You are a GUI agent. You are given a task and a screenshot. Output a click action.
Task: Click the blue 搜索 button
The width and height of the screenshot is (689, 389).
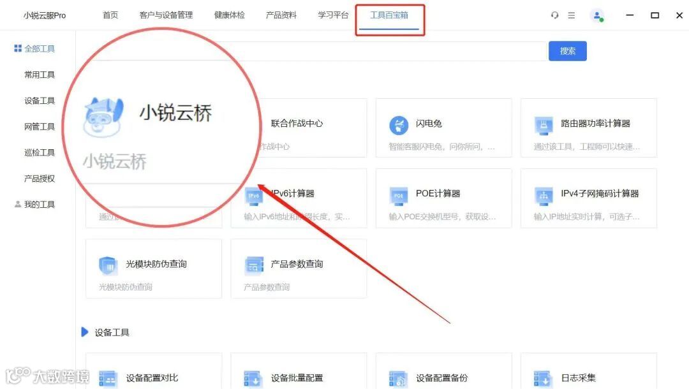point(567,51)
